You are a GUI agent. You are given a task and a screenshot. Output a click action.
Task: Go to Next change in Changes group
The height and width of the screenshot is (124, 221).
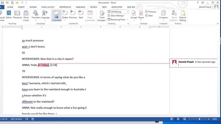tap(149, 15)
